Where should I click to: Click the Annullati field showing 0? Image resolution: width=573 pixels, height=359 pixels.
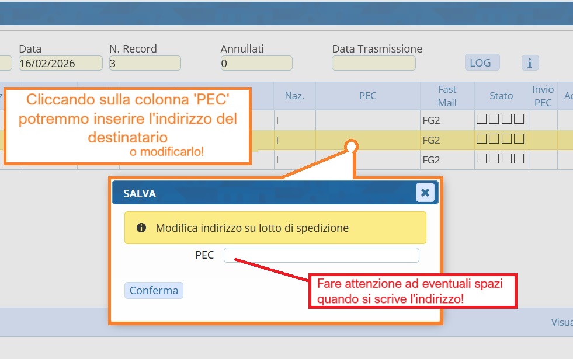[x=256, y=64]
